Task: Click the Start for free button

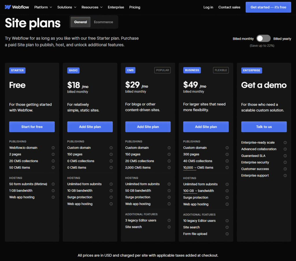Action: pos(32,127)
